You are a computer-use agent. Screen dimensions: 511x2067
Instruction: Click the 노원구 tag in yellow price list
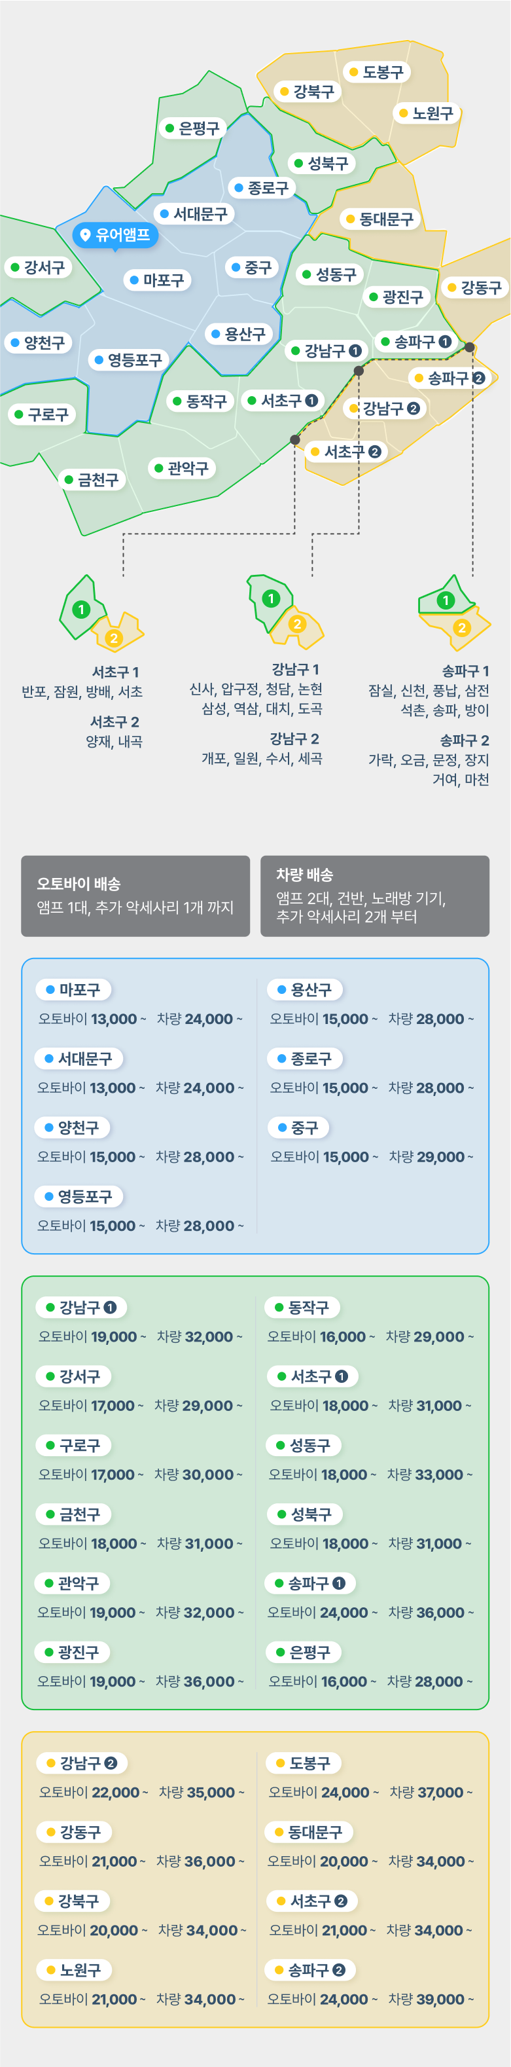click(74, 1970)
